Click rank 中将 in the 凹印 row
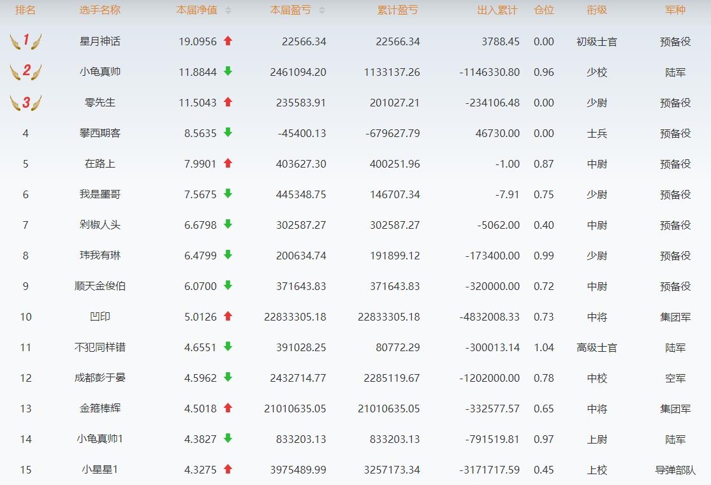 (597, 317)
